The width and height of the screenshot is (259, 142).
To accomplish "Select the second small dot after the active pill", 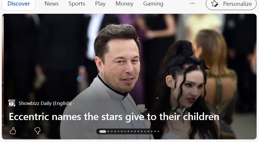I will (112, 131).
